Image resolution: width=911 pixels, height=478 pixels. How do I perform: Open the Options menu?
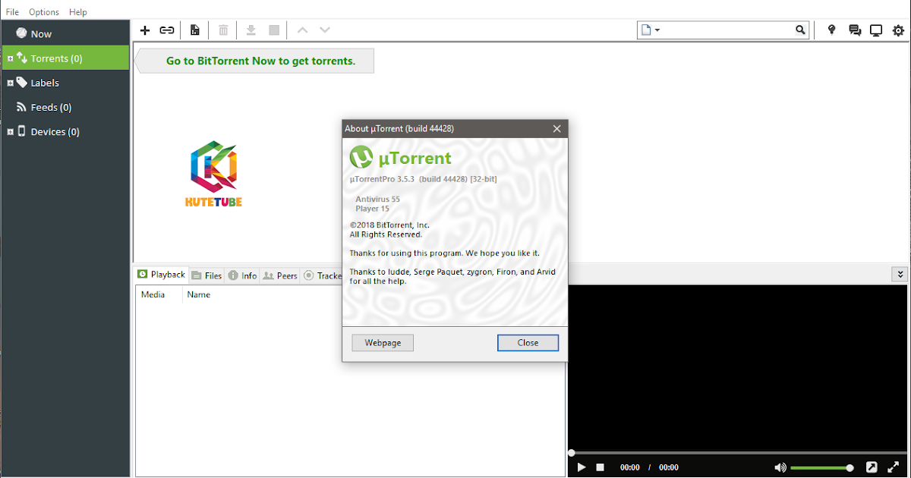click(x=44, y=12)
